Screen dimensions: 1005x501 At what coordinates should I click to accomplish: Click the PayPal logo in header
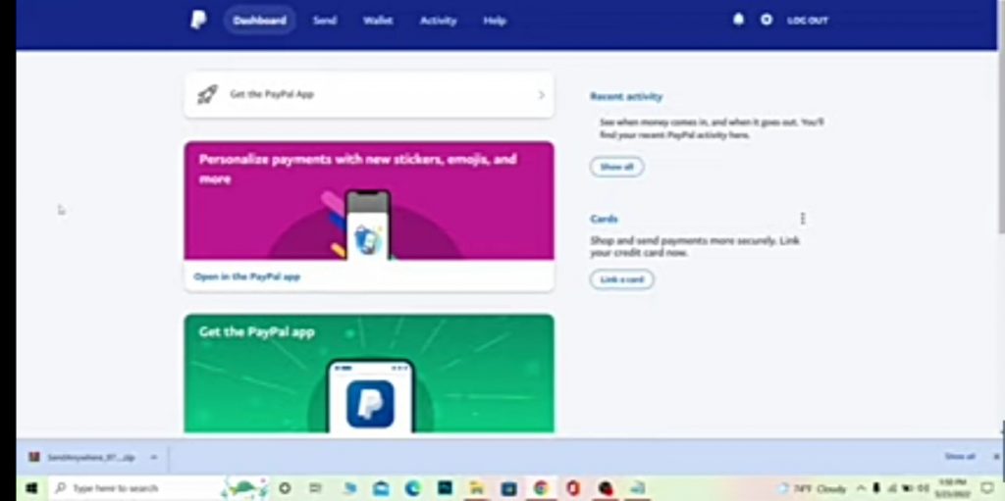198,20
